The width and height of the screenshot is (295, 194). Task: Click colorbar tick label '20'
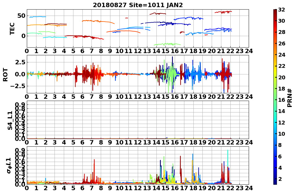282,77
